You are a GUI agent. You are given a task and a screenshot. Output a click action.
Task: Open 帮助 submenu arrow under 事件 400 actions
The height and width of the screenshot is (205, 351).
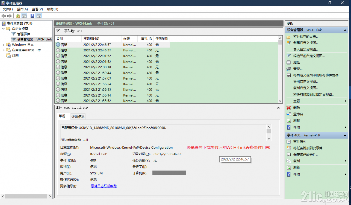[345, 174]
